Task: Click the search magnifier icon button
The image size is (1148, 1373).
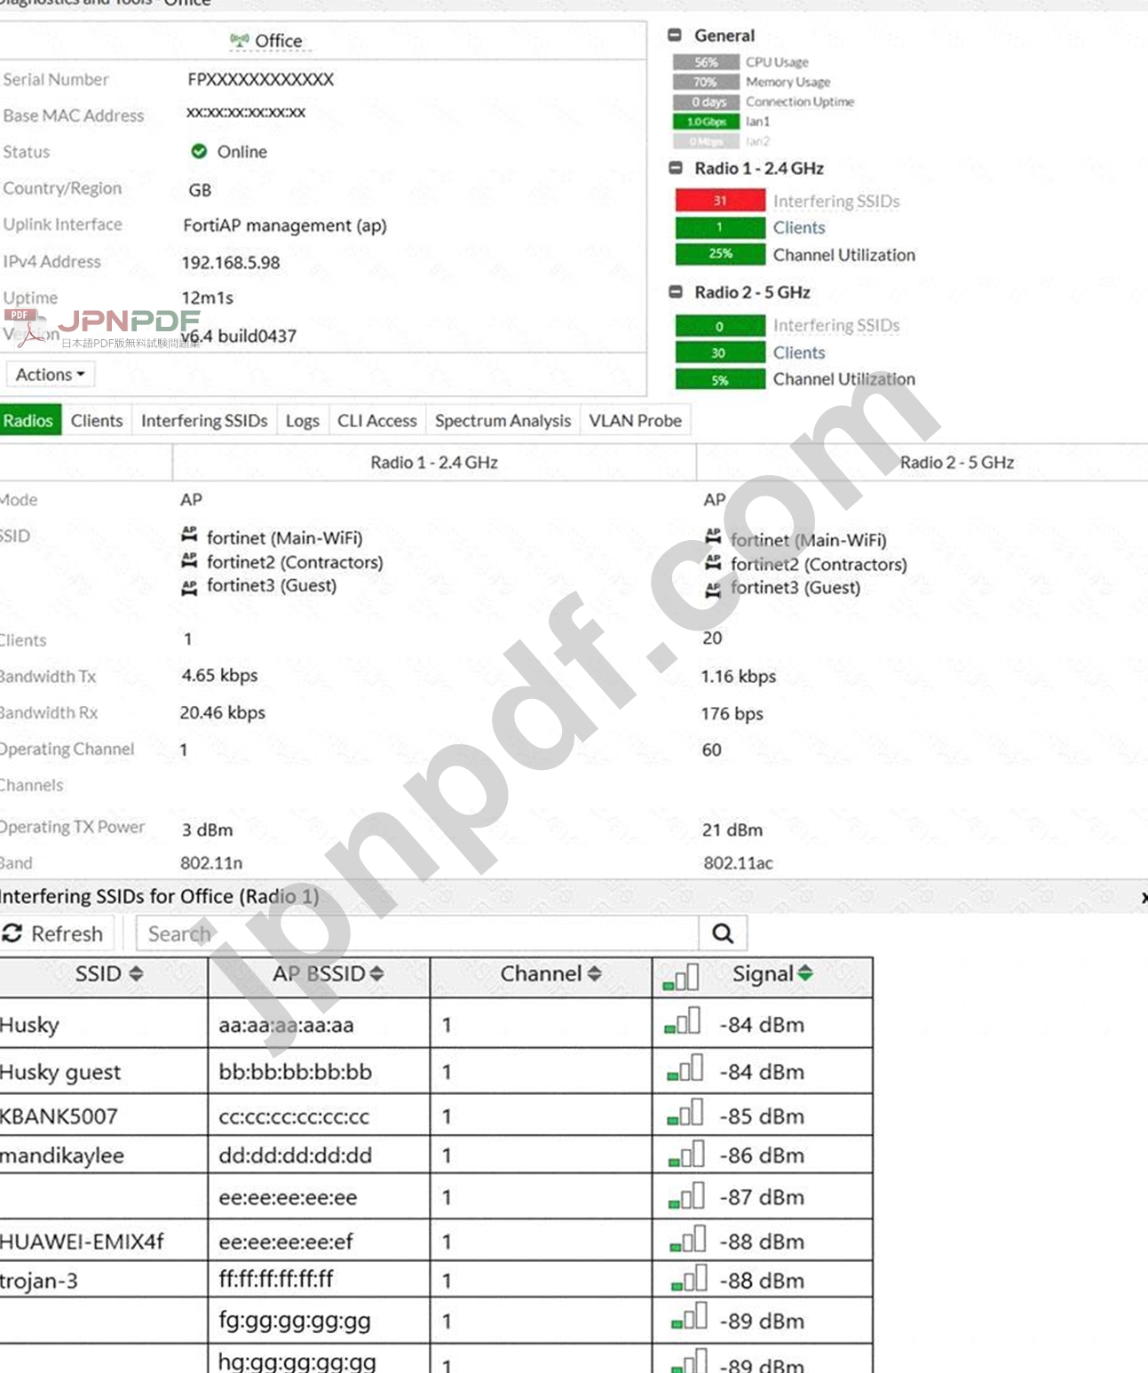Action: tap(722, 933)
